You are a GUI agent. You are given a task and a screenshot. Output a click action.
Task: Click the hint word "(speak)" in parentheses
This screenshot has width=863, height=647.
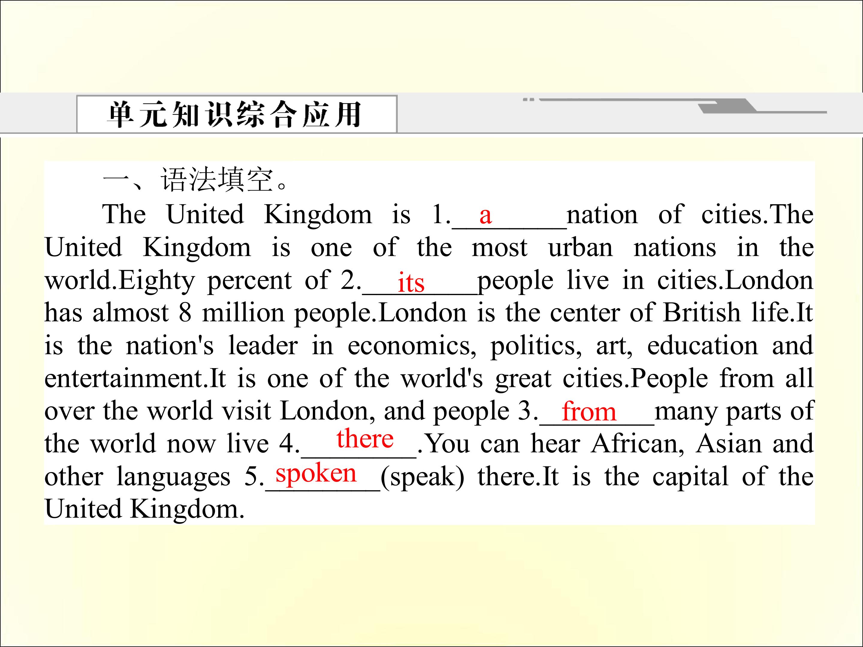click(x=423, y=477)
